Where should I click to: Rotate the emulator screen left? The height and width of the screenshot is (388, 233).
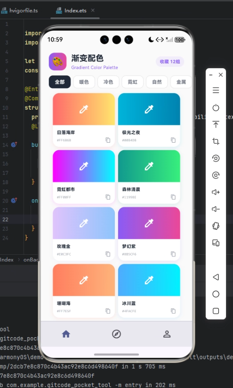[x=216, y=158]
